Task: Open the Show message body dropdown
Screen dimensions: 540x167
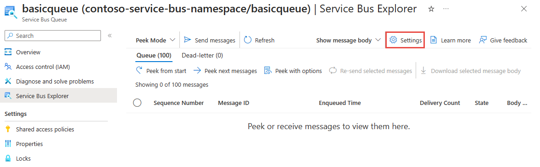Action: point(349,40)
